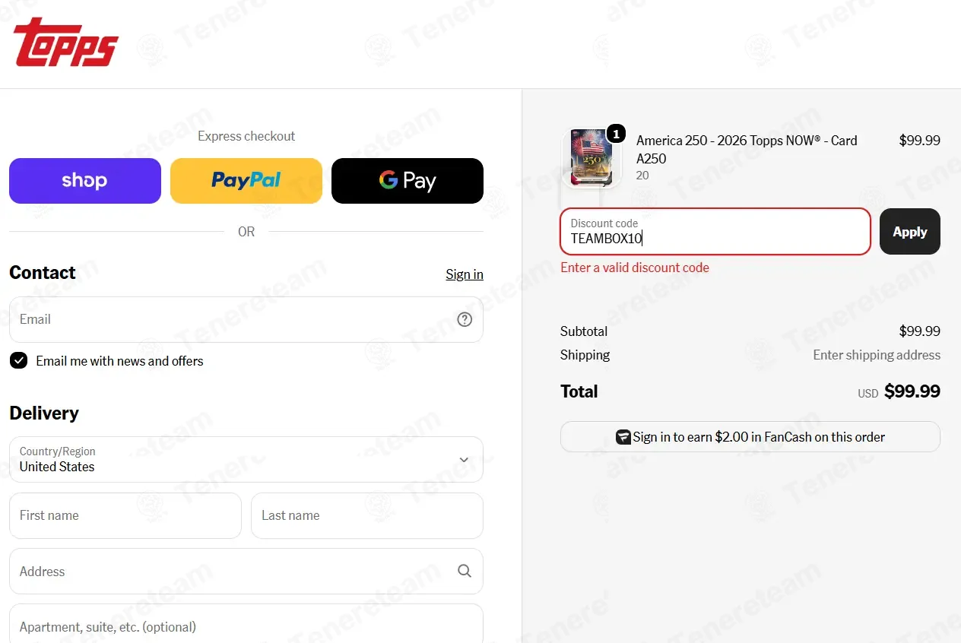Click the address search magnifier icon

(465, 571)
